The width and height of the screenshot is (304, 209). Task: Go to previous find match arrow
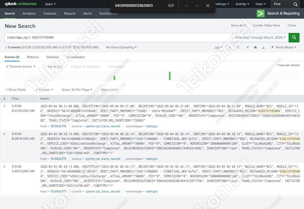(x=186, y=6)
